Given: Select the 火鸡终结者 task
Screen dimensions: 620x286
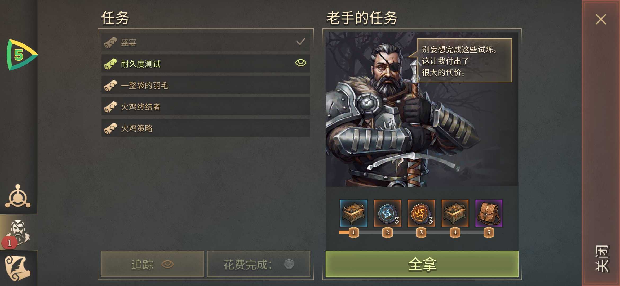Looking at the screenshot, I should tap(206, 106).
